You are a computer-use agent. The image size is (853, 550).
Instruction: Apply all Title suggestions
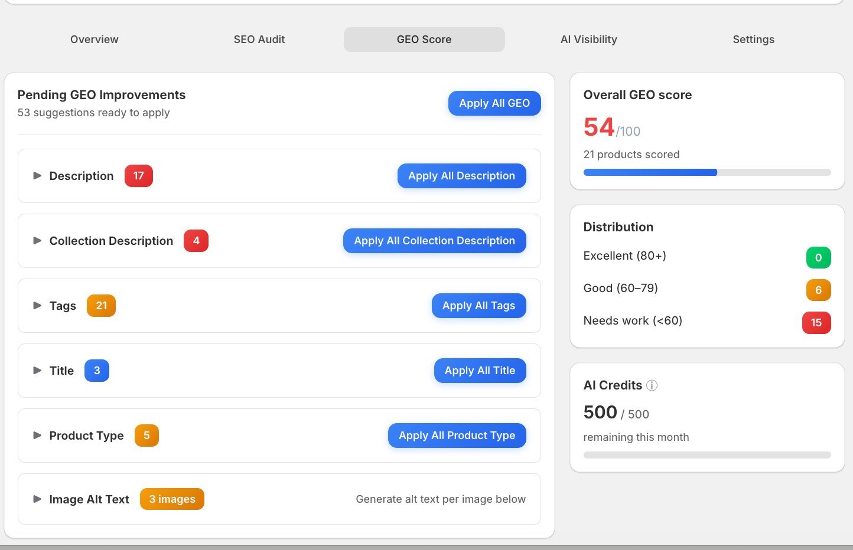click(x=480, y=371)
